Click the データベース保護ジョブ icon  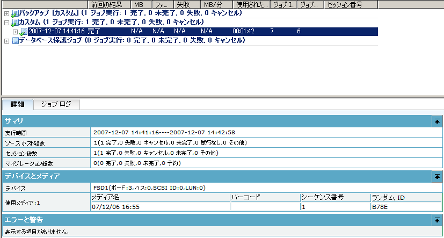pos(15,41)
